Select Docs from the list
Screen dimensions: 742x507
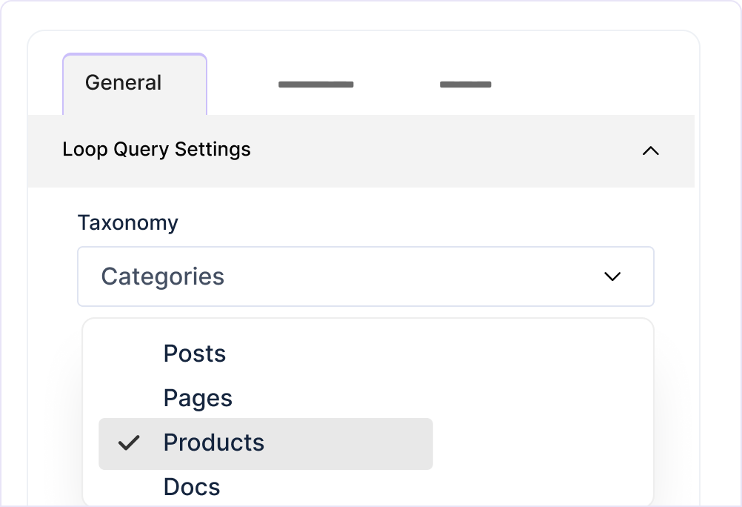(x=192, y=487)
